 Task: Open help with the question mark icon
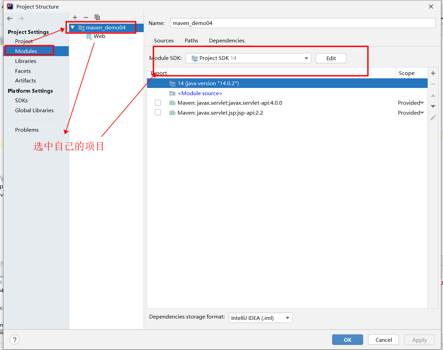(x=15, y=340)
